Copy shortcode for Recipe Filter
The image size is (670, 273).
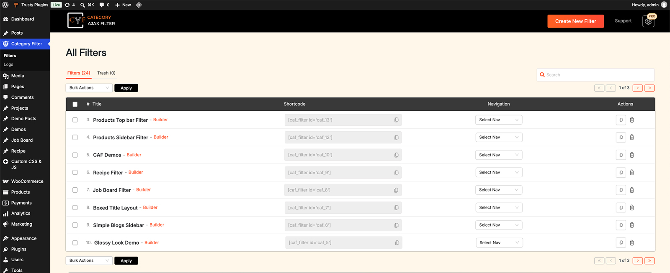coord(396,173)
